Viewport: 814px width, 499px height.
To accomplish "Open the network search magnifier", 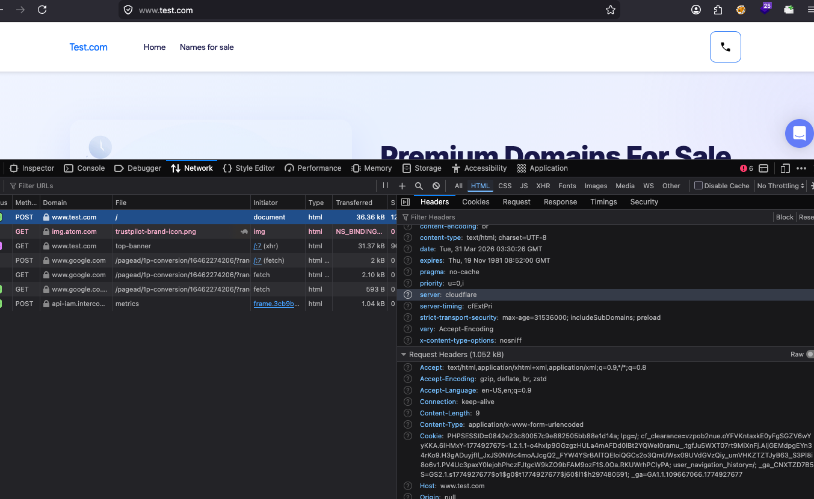I will click(419, 186).
